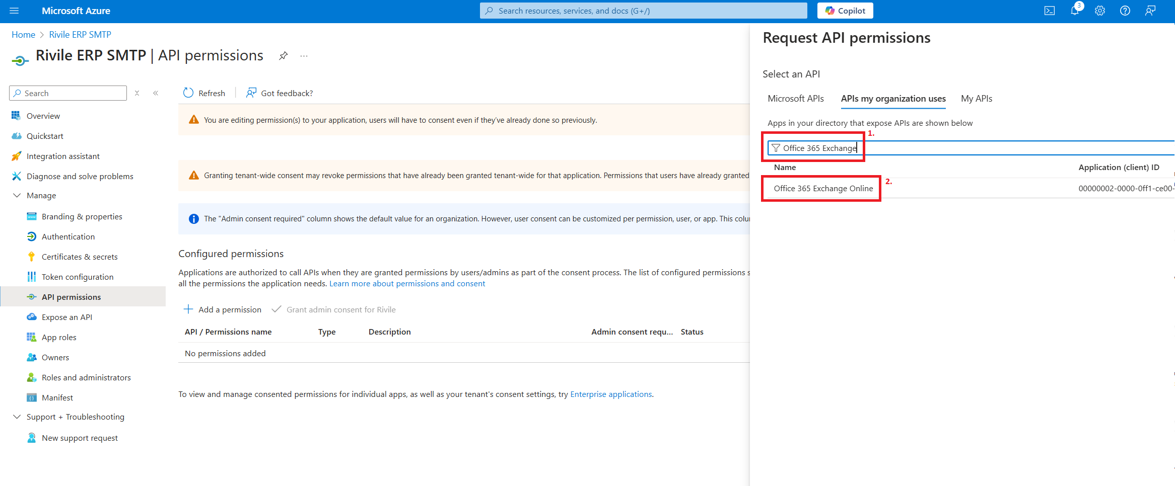1175x486 pixels.
Task: Collapse Support + Troubleshooting section
Action: click(x=17, y=417)
